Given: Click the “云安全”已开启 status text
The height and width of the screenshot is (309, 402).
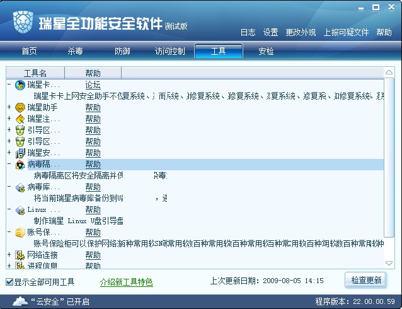Looking at the screenshot, I should click(x=60, y=301).
